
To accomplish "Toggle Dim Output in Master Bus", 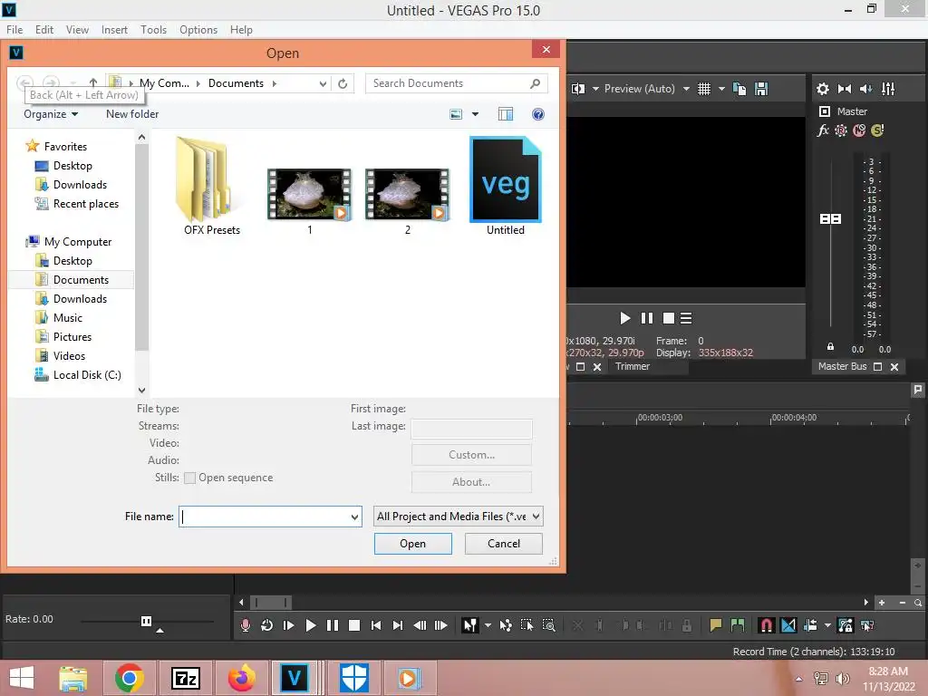I will click(866, 89).
